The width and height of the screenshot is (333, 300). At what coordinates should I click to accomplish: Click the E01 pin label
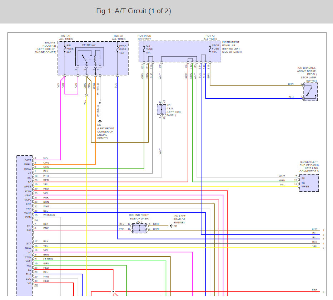tap(29, 226)
